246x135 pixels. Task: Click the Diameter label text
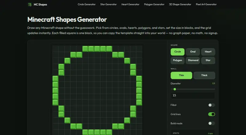click(176, 83)
